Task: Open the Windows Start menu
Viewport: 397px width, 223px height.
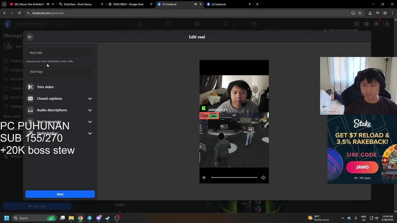Action: [x=7, y=218]
